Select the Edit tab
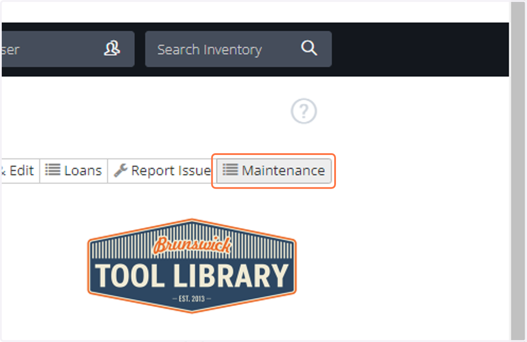 pyautogui.click(x=20, y=171)
